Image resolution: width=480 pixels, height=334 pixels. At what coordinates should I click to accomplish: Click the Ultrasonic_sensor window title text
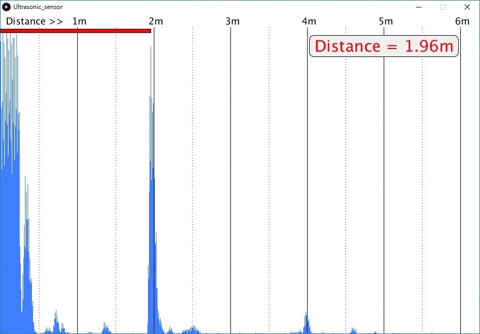click(37, 7)
